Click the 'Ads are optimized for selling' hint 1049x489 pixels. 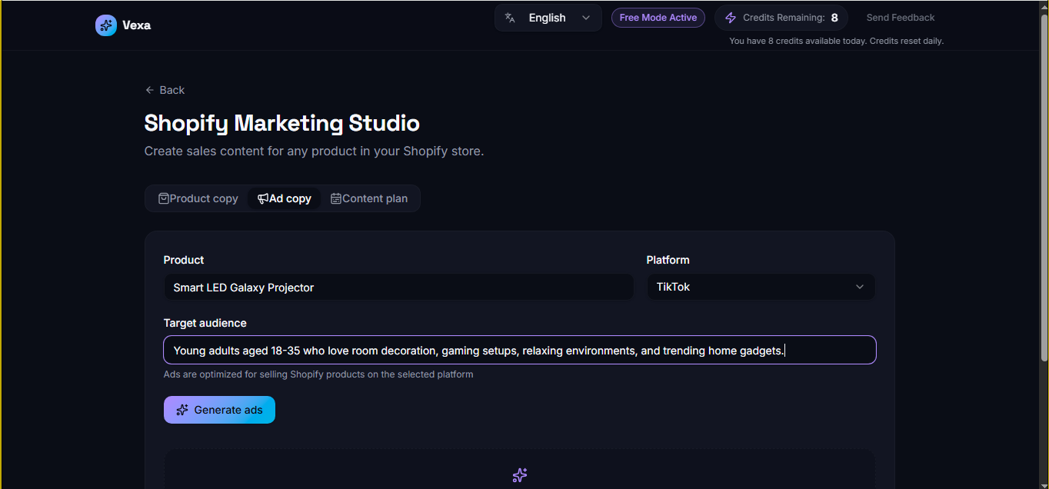click(318, 374)
